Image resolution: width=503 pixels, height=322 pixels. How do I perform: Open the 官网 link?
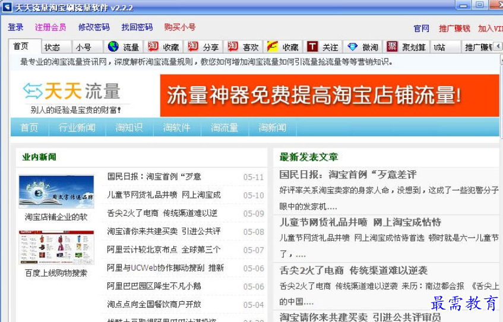pos(422,28)
